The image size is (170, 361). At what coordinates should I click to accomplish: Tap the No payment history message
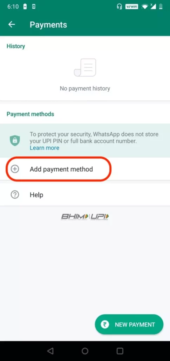[85, 88]
